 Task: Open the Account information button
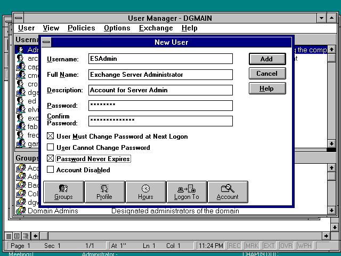pos(228,192)
